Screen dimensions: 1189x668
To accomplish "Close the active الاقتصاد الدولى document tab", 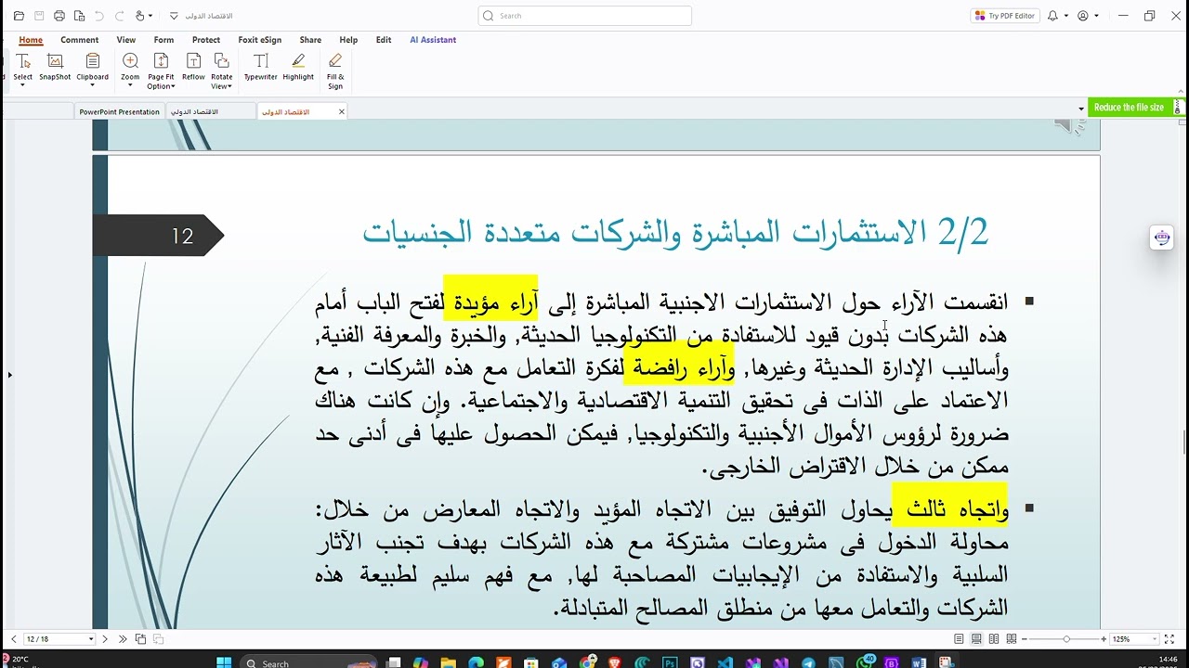I will (341, 111).
